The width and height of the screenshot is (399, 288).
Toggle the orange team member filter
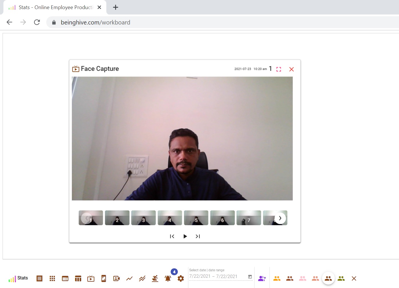coord(277,278)
